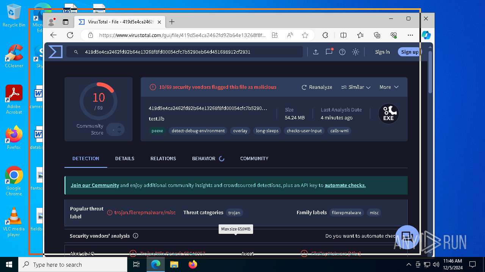Click the misc family label chip
The width and height of the screenshot is (485, 272).
pos(374,213)
